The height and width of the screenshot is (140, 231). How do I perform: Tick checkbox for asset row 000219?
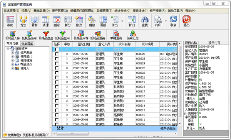[x=57, y=82]
